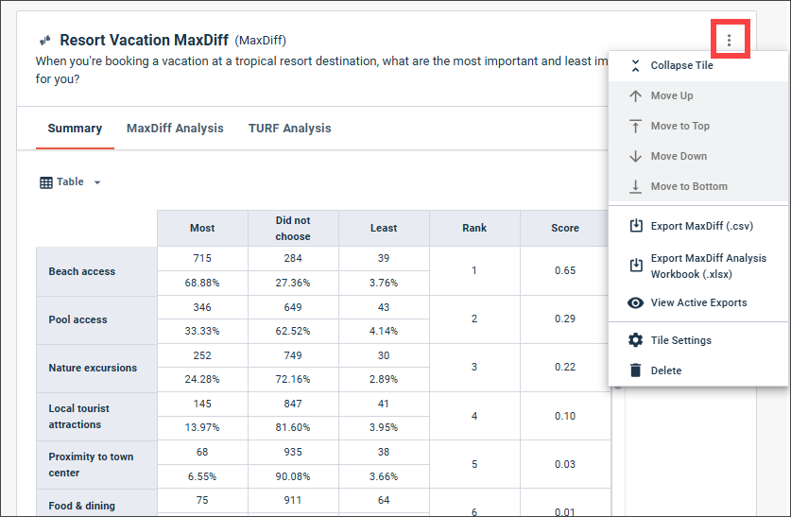Screen dimensions: 791x517
Task: Select the Summary tab
Action: pos(75,129)
